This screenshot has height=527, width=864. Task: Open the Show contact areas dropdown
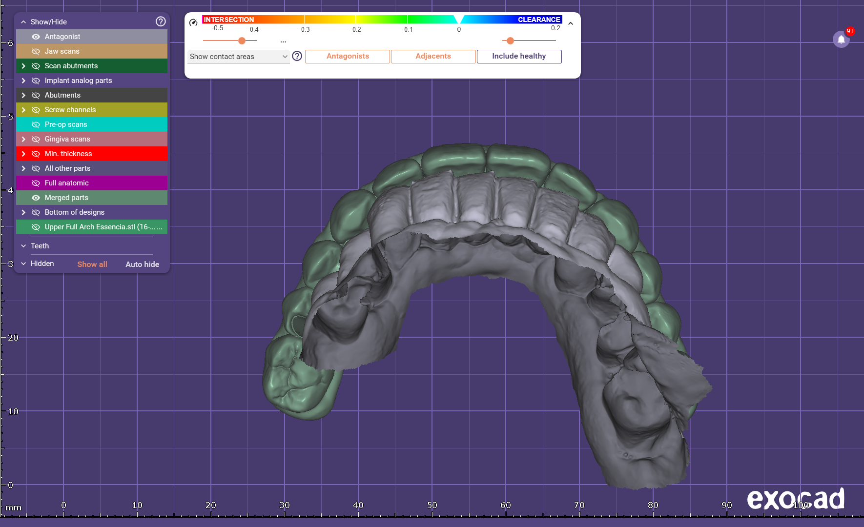pos(238,57)
